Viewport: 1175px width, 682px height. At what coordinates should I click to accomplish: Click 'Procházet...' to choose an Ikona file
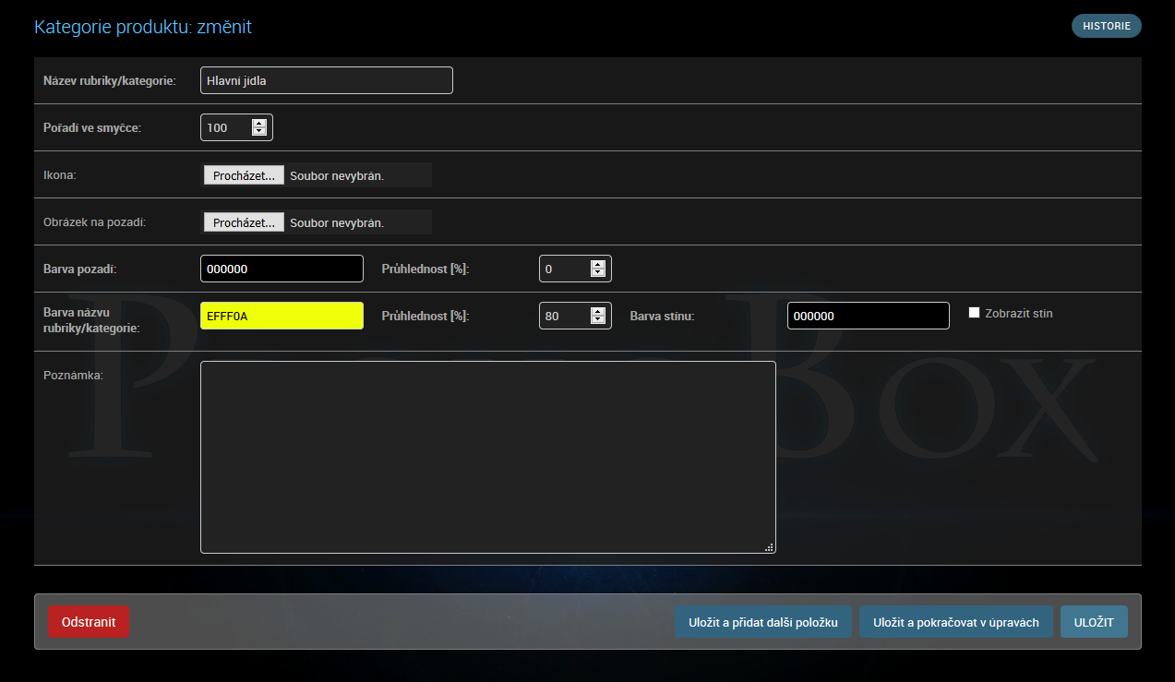(244, 175)
